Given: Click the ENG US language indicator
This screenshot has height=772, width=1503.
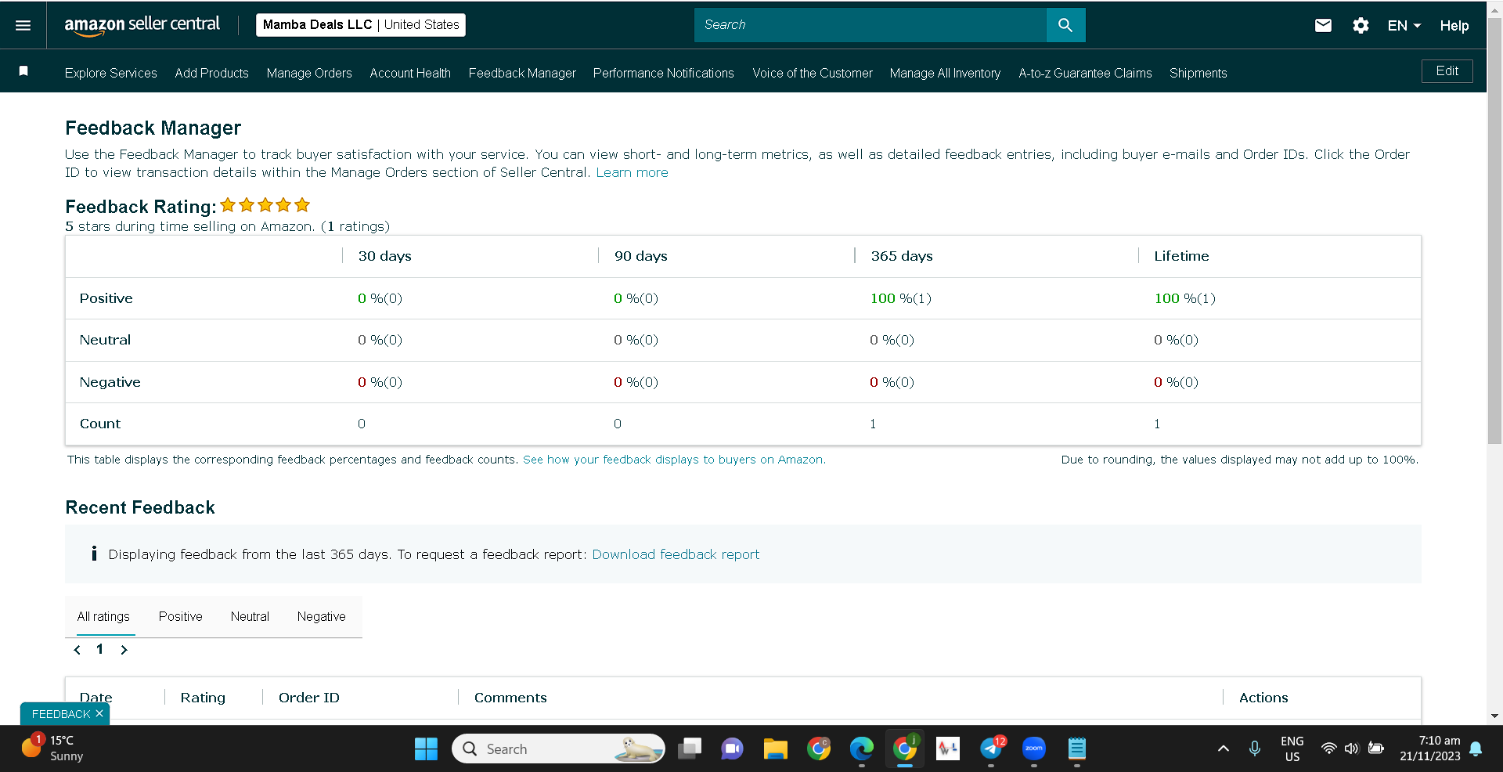Looking at the screenshot, I should pos(1292,749).
